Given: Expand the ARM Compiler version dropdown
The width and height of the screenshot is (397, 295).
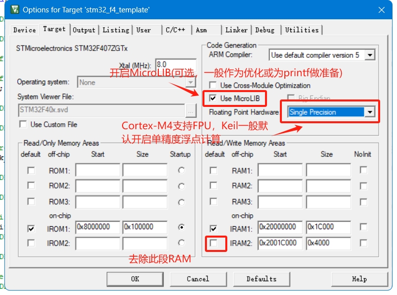Looking at the screenshot, I should click(x=370, y=55).
